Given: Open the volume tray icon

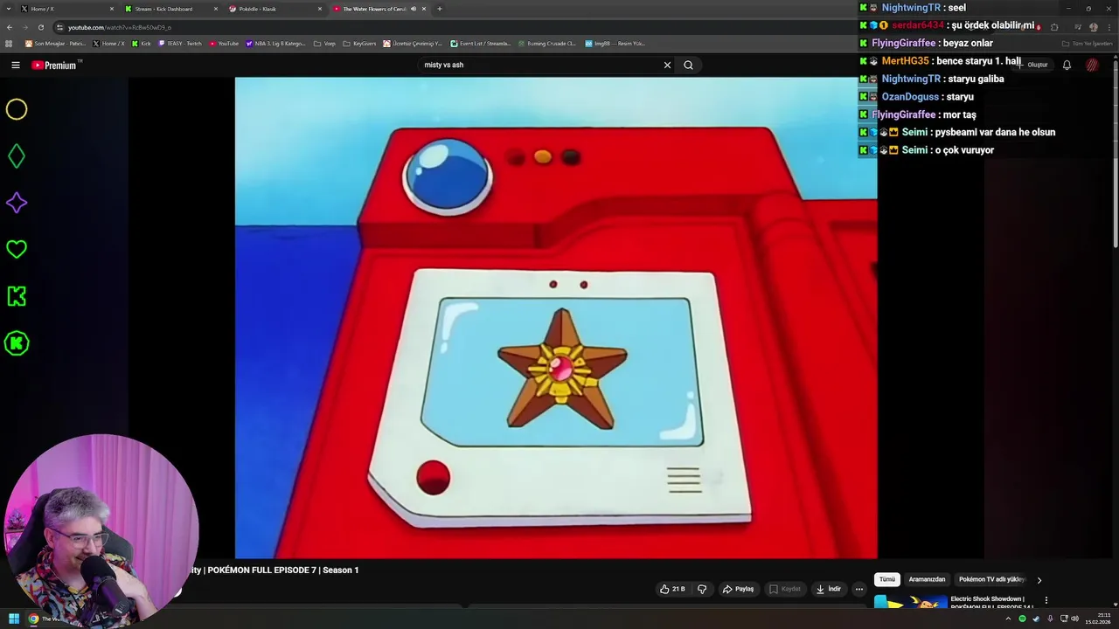Looking at the screenshot, I should (1074, 619).
